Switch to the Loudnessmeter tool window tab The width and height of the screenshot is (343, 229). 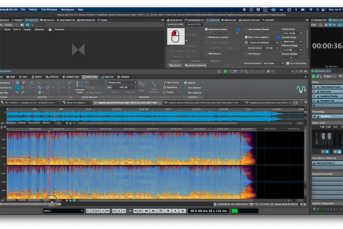coord(194,20)
